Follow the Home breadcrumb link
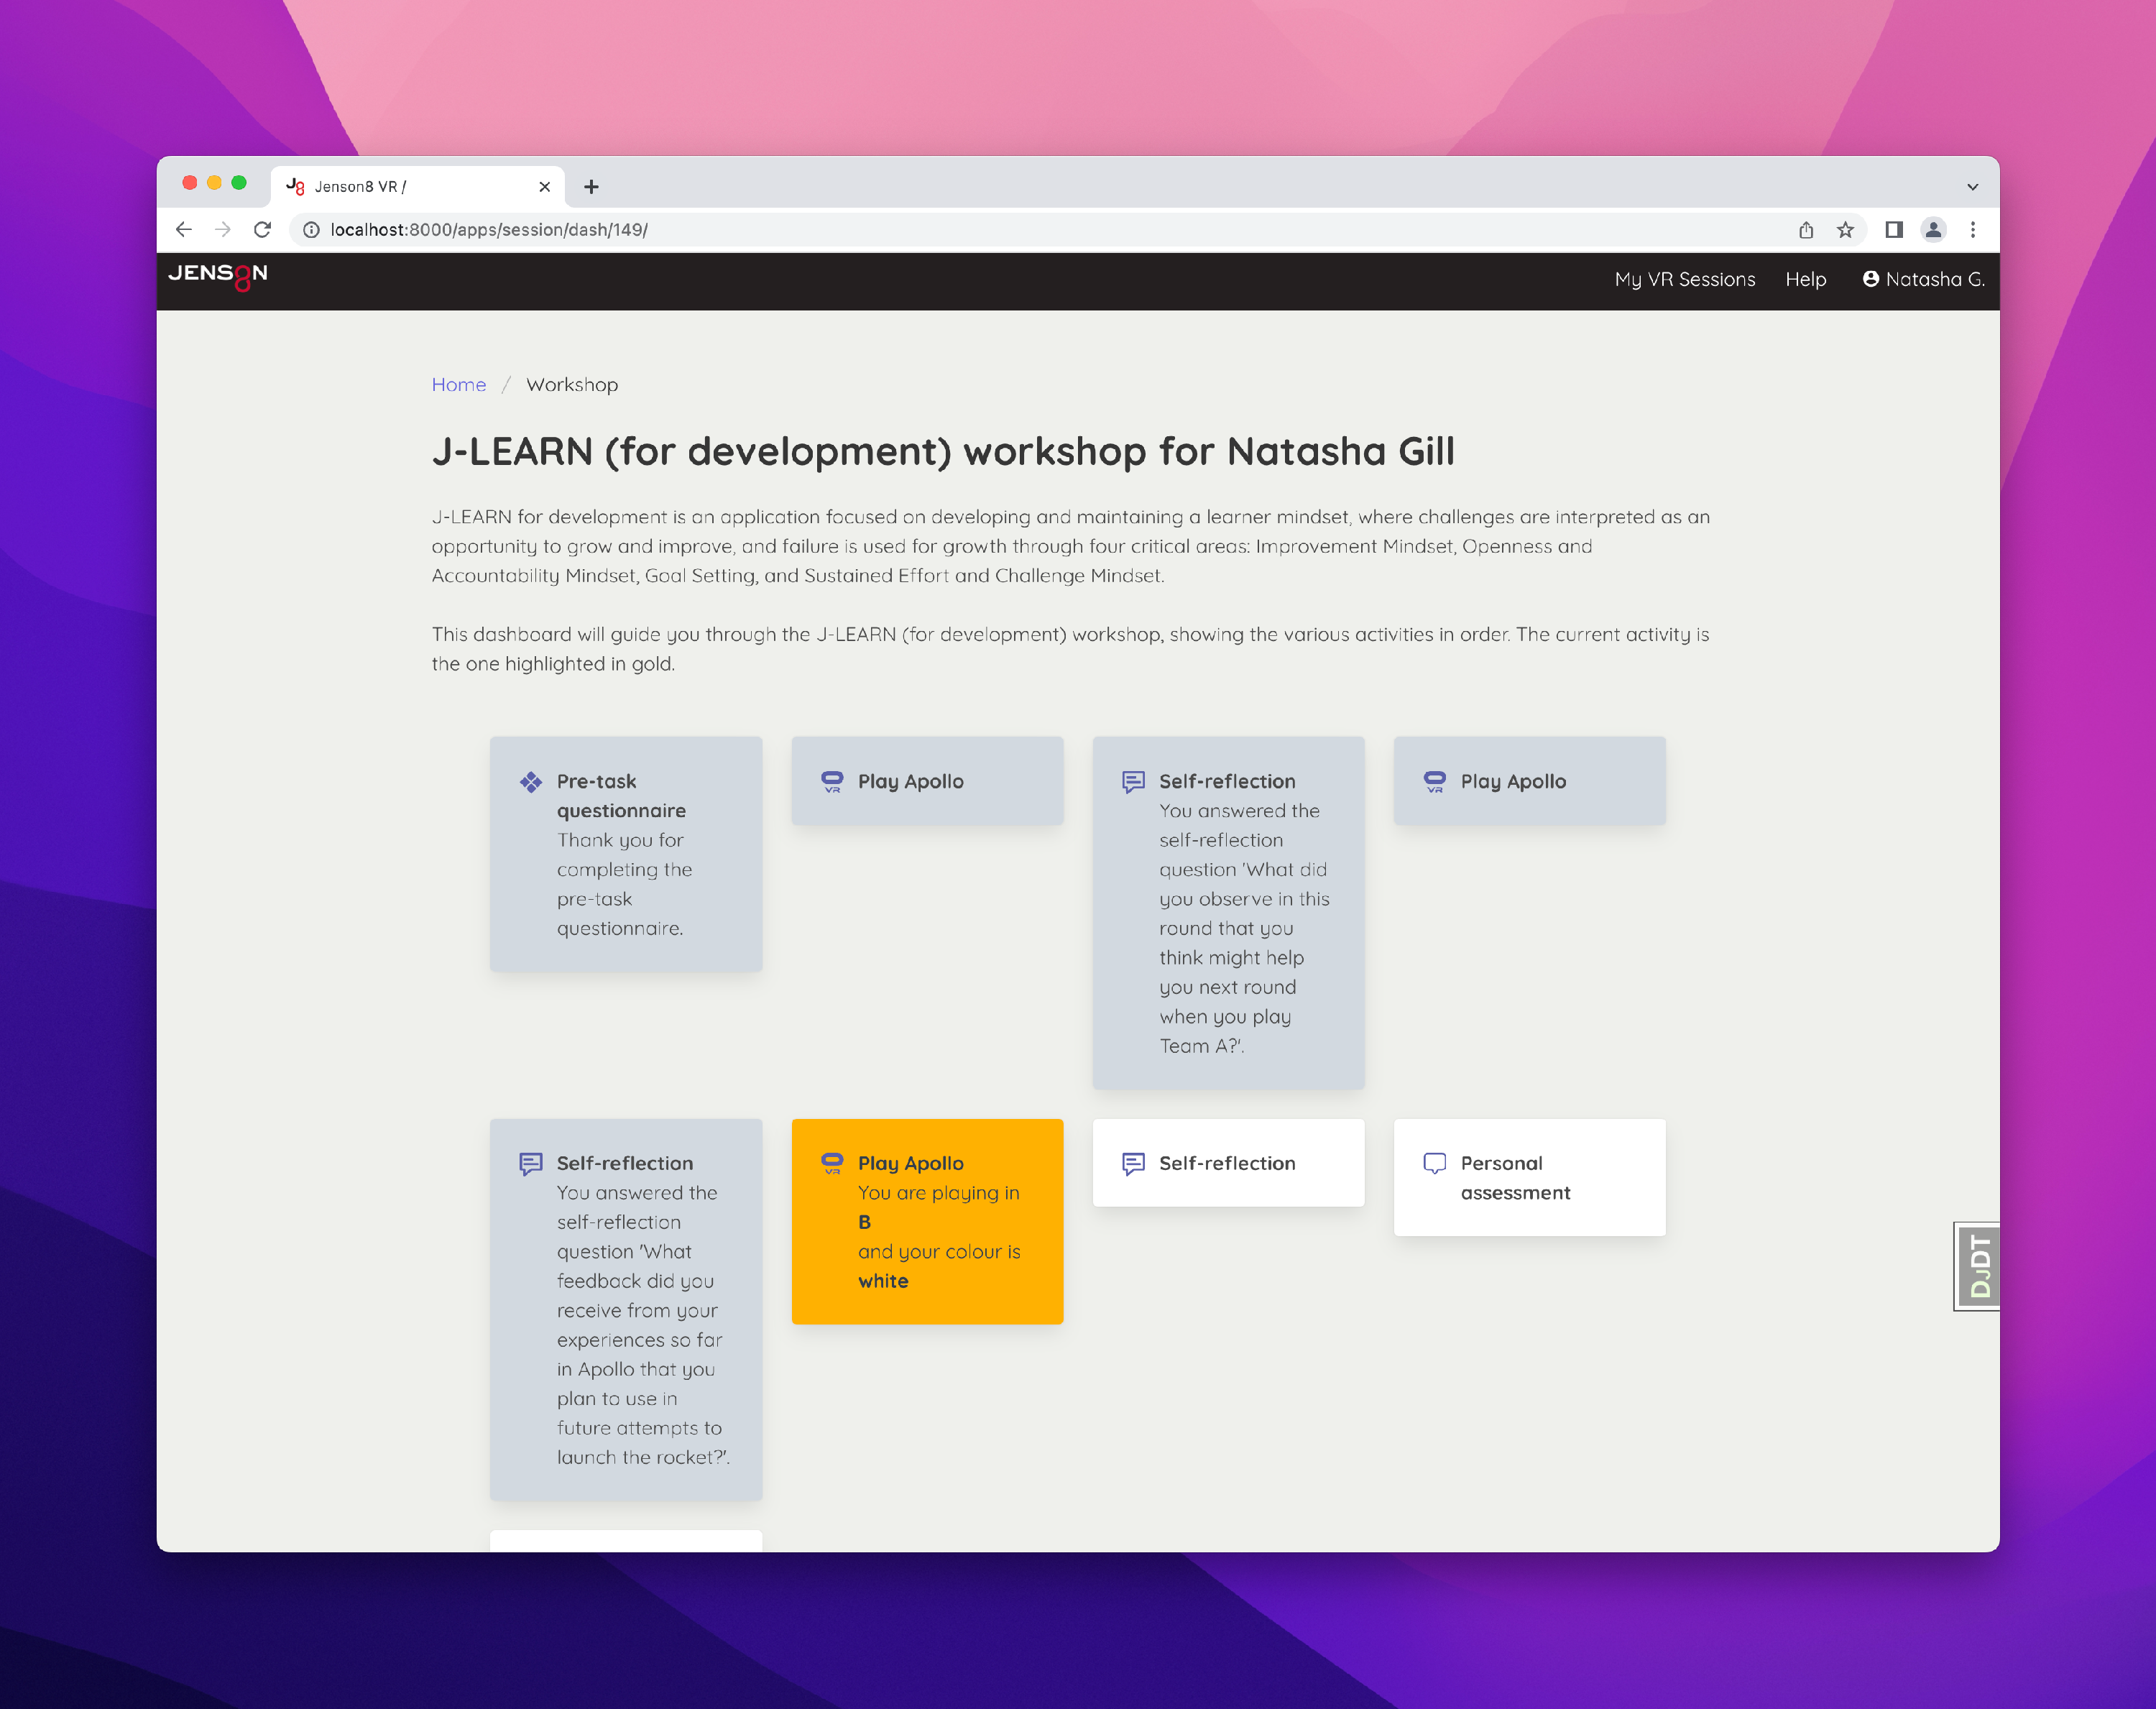The image size is (2156, 1709). [x=459, y=385]
